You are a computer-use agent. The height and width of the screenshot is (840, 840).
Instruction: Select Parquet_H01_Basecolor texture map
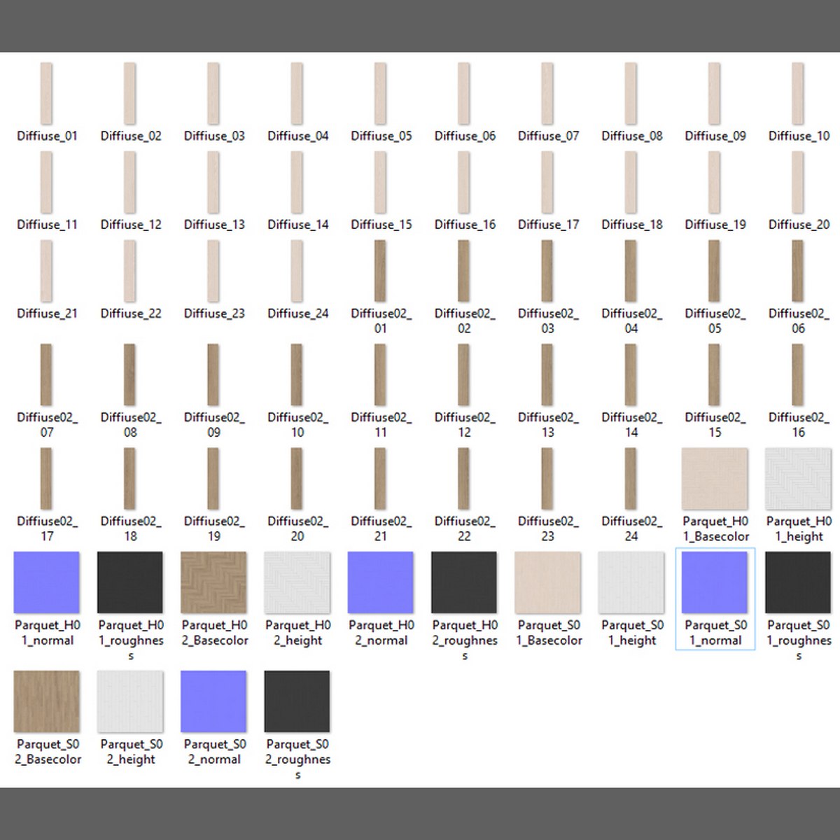tap(715, 480)
